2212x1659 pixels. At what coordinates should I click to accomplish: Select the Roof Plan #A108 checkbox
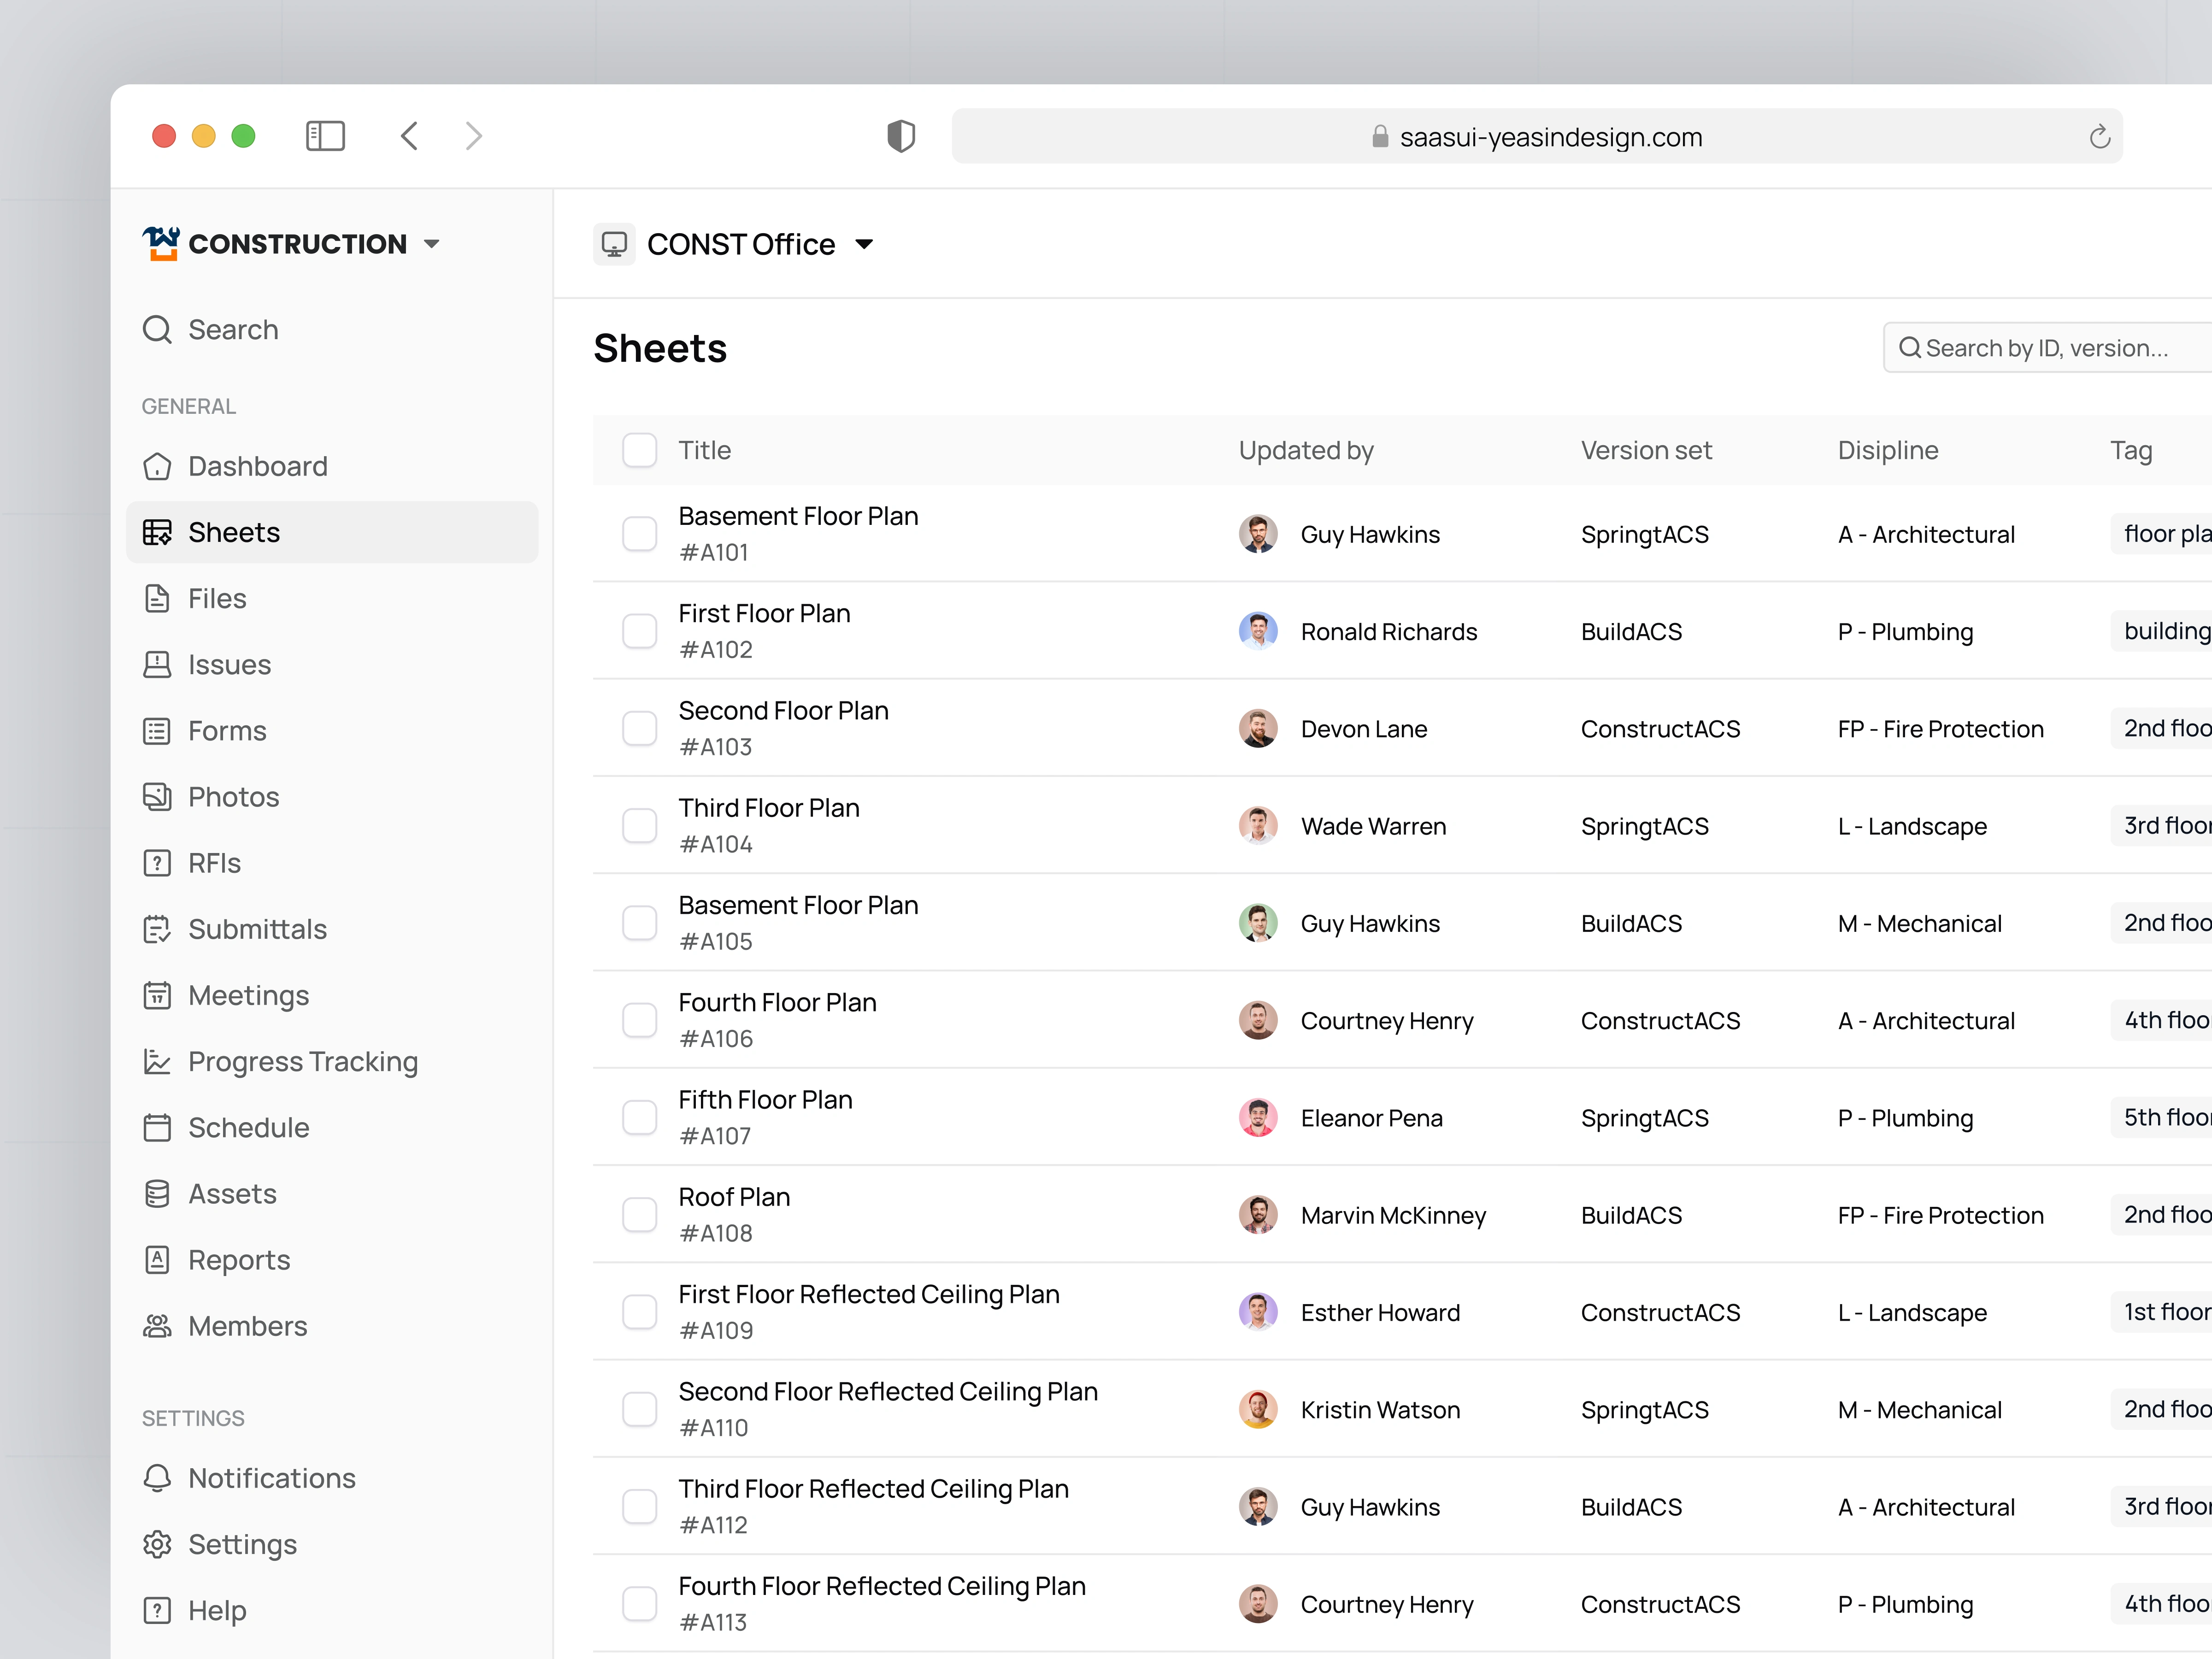click(x=639, y=1215)
